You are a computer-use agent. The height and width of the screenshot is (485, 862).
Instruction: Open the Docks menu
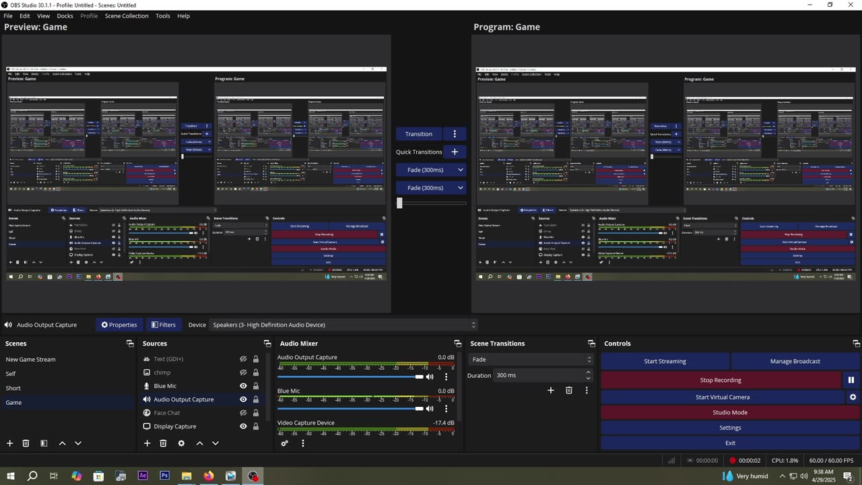(x=65, y=15)
